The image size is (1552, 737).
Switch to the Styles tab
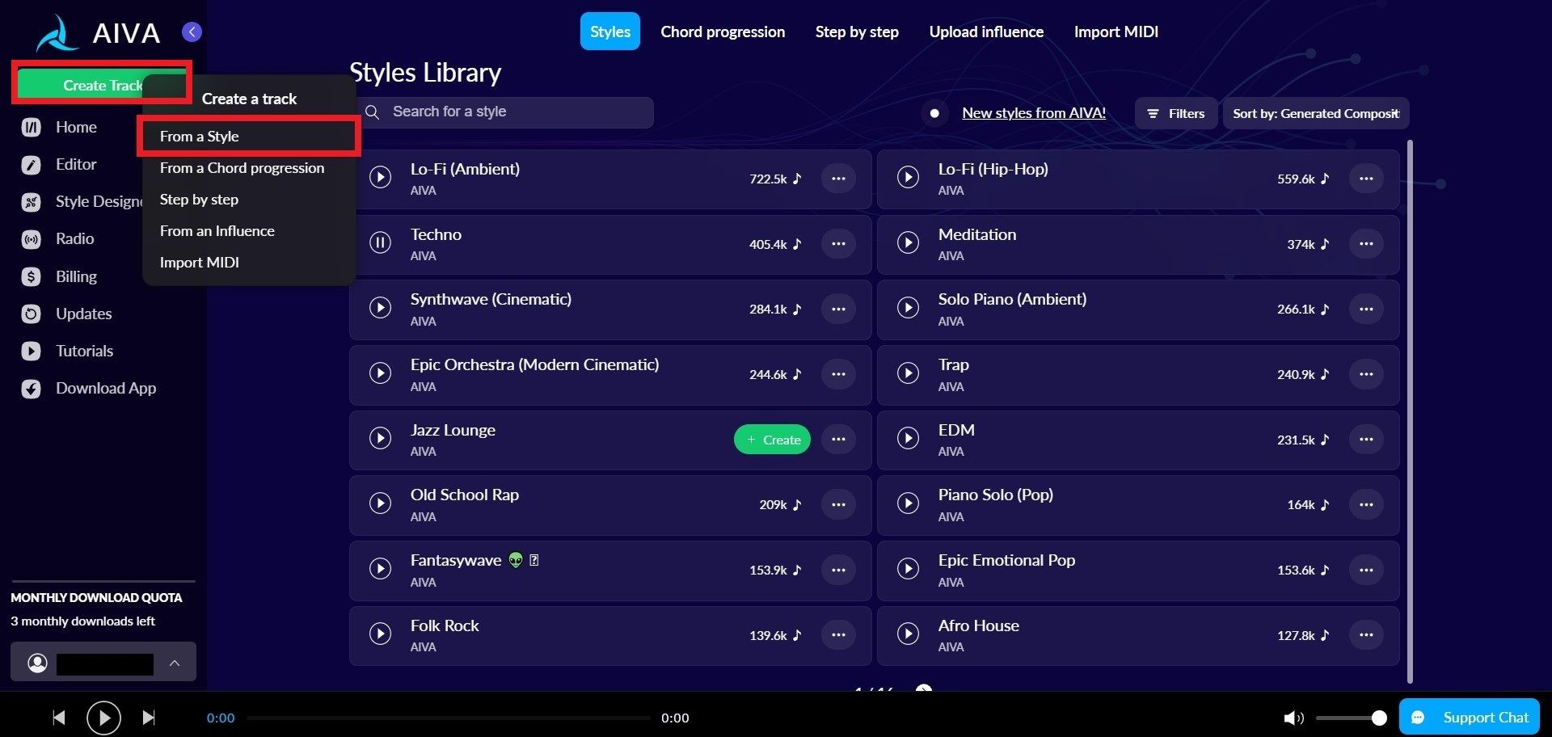(x=610, y=32)
